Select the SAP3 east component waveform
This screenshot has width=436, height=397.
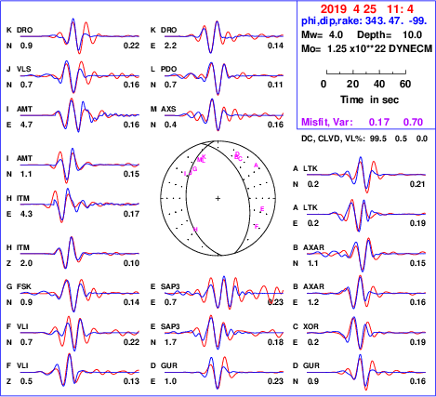coord(224,293)
